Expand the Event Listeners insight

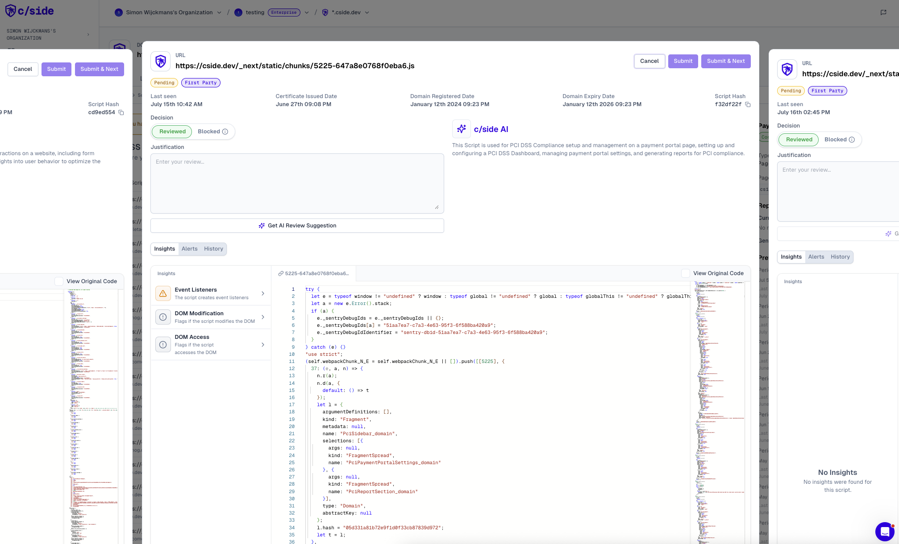(263, 293)
